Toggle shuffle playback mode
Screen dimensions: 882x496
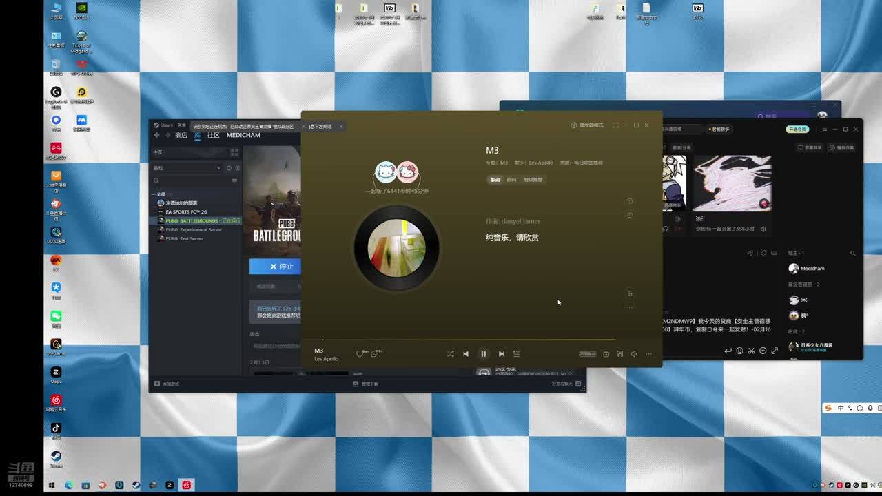pos(450,354)
